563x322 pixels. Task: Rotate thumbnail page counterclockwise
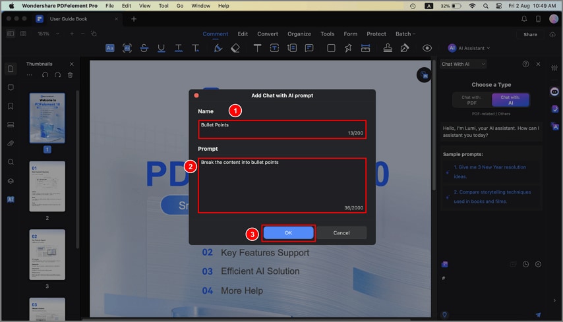click(x=45, y=75)
